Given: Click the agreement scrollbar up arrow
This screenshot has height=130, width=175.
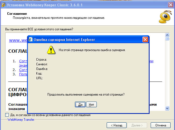Looking at the screenshot, I should click(167, 35).
